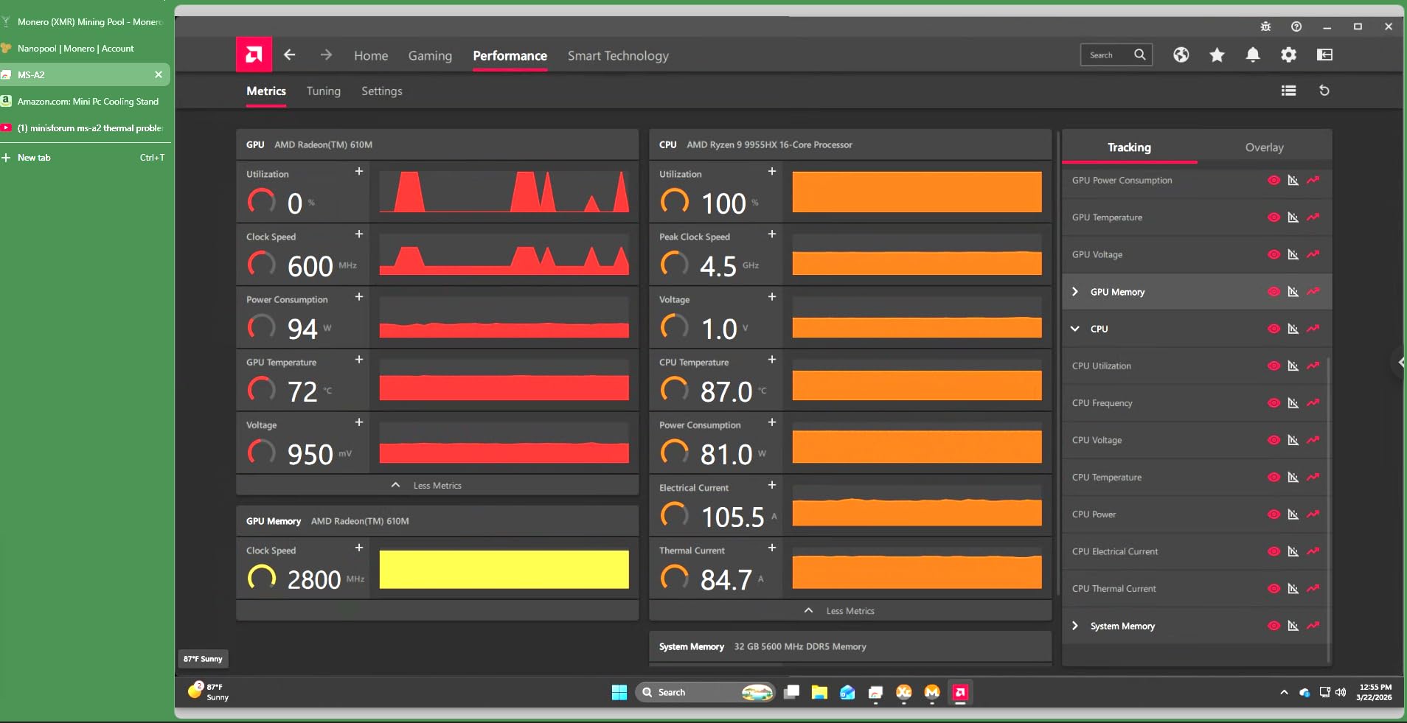Viewport: 1407px width, 723px height.
Task: Expand the side panel arrow at right edge
Action: click(1400, 362)
